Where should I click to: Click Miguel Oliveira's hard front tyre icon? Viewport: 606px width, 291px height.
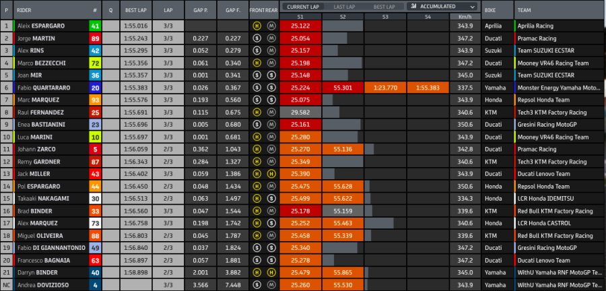pos(257,236)
